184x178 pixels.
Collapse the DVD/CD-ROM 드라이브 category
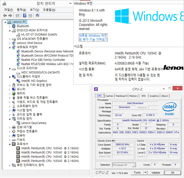point(10,31)
